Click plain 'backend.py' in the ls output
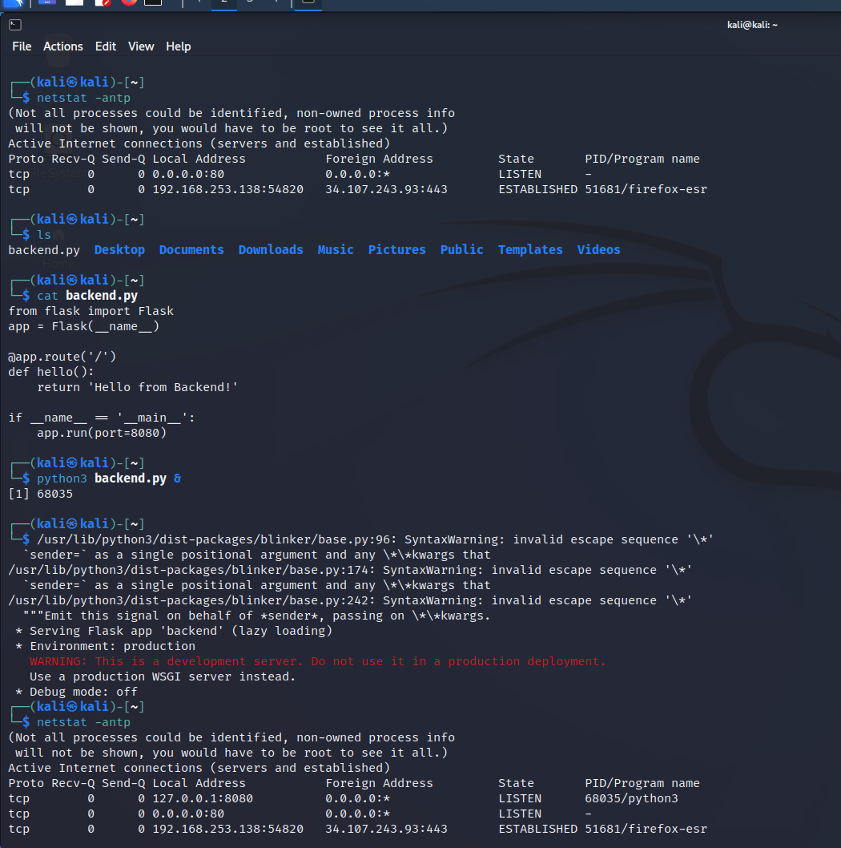The width and height of the screenshot is (841, 848). point(44,250)
